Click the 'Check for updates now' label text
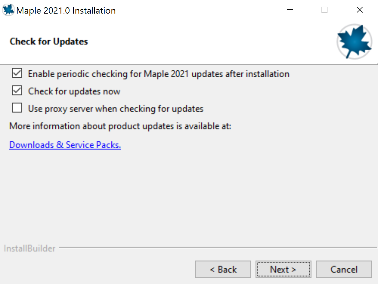Image resolution: width=378 pixels, height=284 pixels. [x=74, y=91]
